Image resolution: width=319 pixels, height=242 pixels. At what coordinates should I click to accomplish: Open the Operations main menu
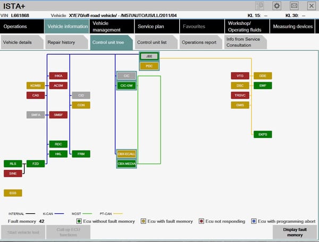[22, 27]
